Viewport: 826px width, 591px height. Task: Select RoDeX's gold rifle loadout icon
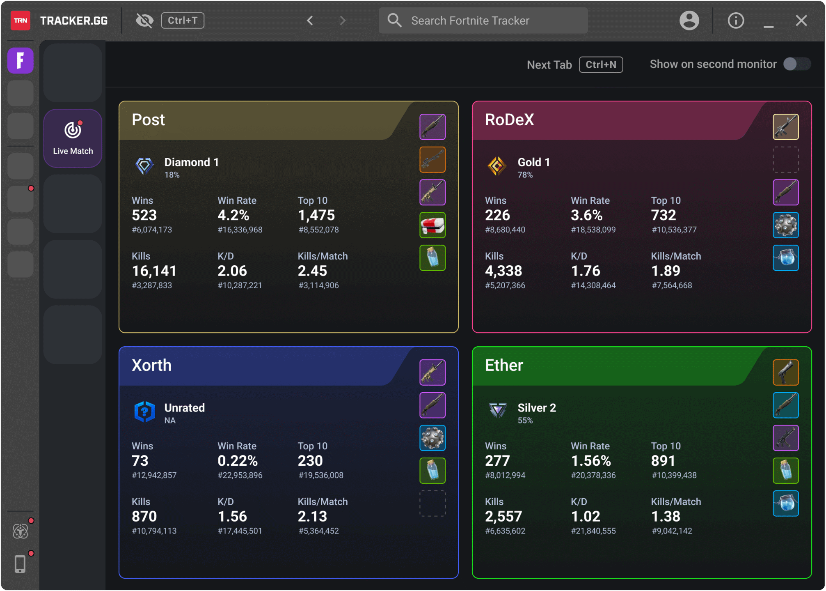(x=786, y=127)
